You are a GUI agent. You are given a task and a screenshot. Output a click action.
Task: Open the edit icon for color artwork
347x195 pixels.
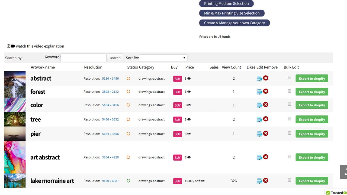259,105
